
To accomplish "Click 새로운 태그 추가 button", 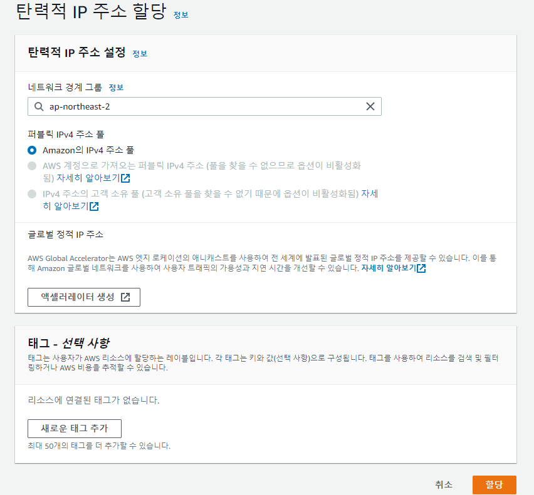I will (x=74, y=429).
